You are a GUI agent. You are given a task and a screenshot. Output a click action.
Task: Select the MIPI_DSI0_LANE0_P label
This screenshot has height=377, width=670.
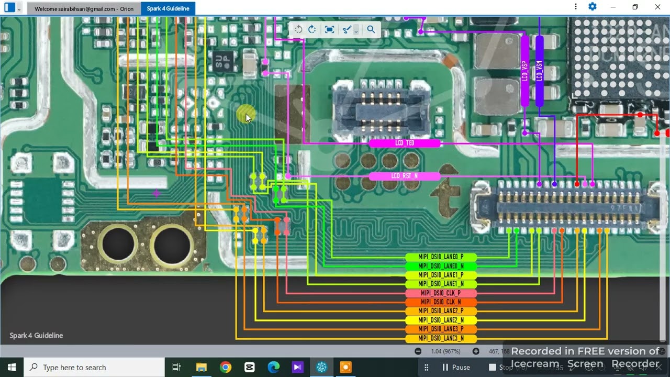tap(441, 257)
